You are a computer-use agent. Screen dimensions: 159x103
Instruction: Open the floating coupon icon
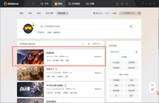(x=152, y=89)
